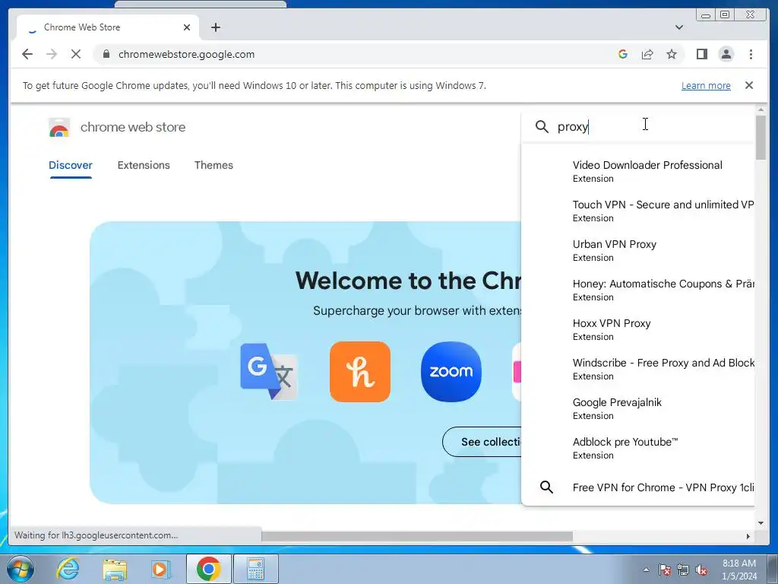Image resolution: width=778 pixels, height=584 pixels.
Task: Select Adblock pre Youtube suggestion
Action: click(x=638, y=448)
